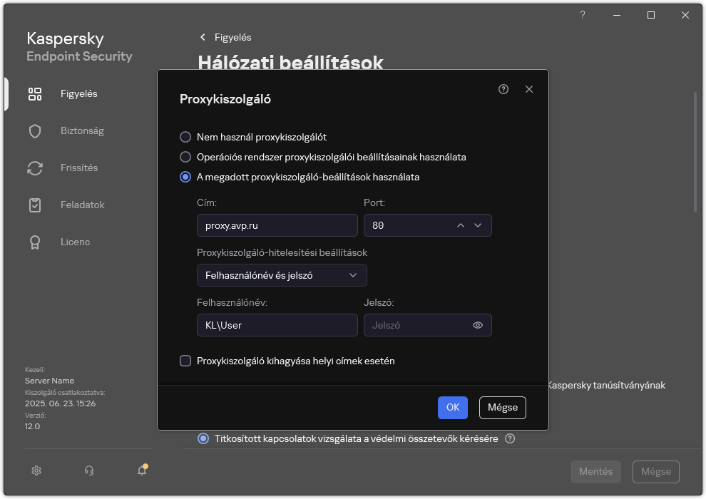
Task: Click the help icon in Proxykiszolgáló dialog
Action: (503, 89)
